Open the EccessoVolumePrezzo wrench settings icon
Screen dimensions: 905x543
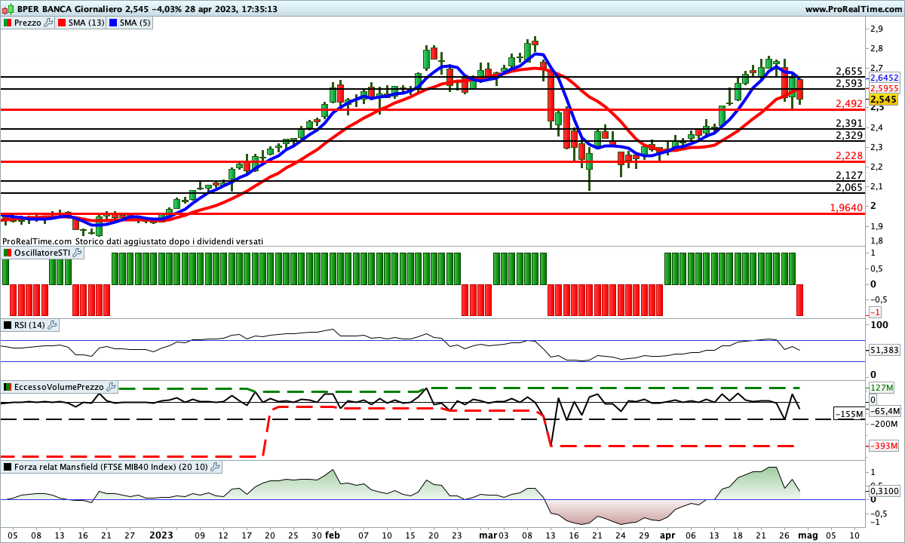pos(112,387)
